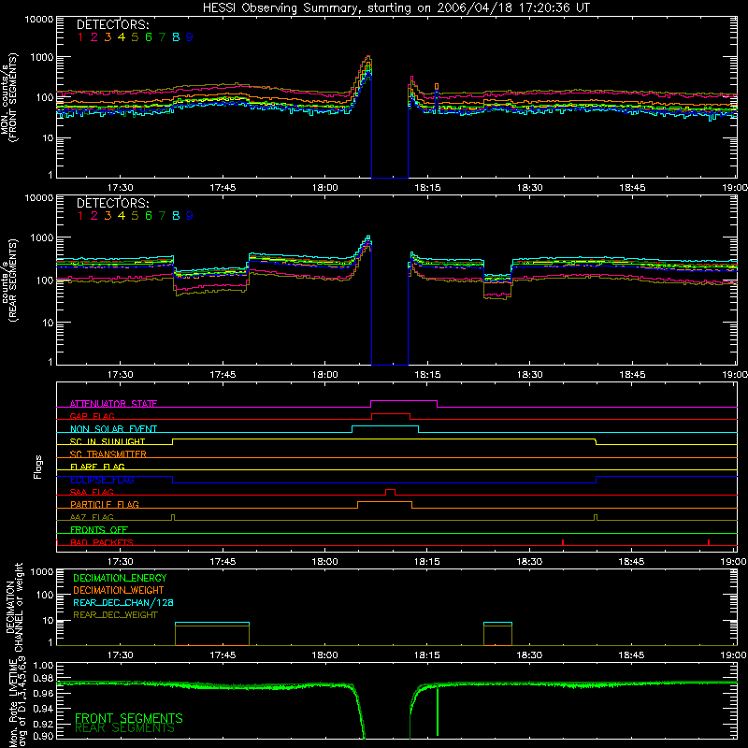
Task: Select green detector 6 in front segments legend
Action: [149, 37]
